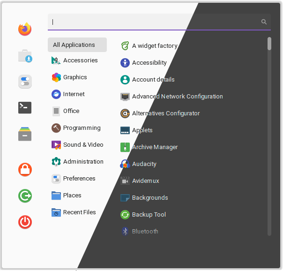Click the Sound & Video film icon

click(56, 145)
